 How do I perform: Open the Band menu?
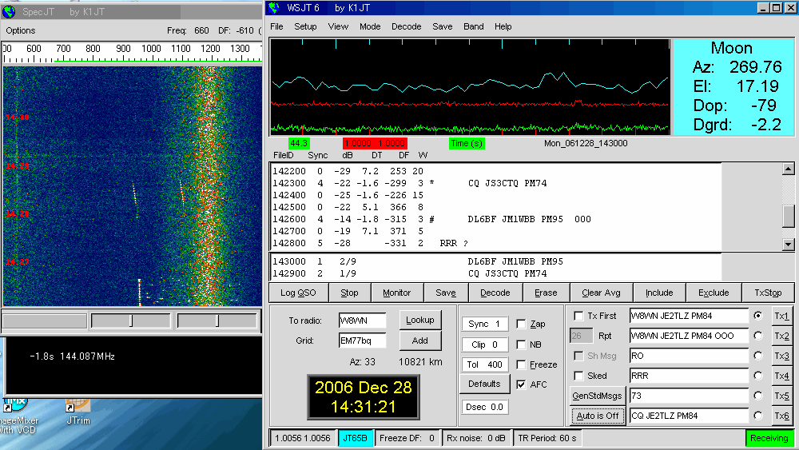[474, 26]
